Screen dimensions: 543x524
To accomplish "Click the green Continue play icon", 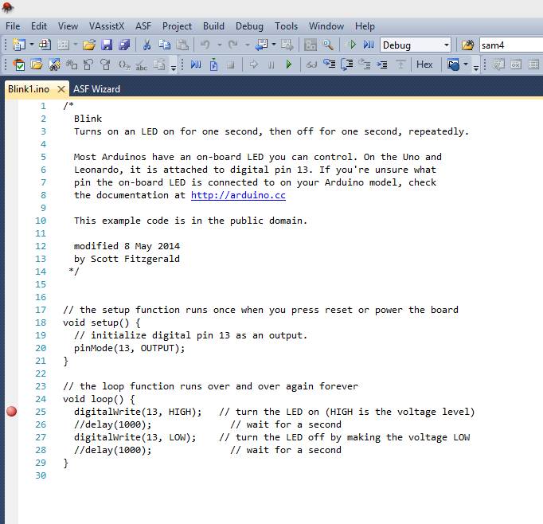I will tap(288, 65).
